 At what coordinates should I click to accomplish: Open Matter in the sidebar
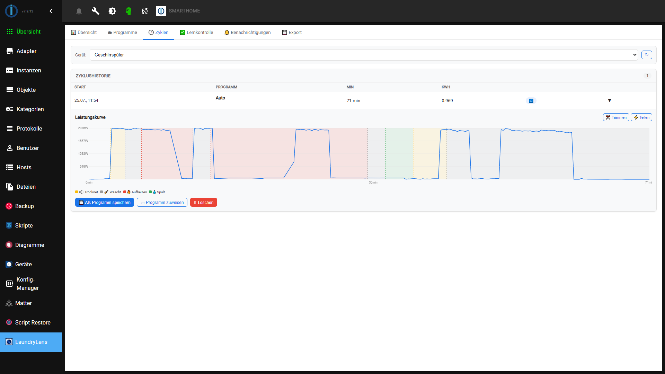[31, 303]
